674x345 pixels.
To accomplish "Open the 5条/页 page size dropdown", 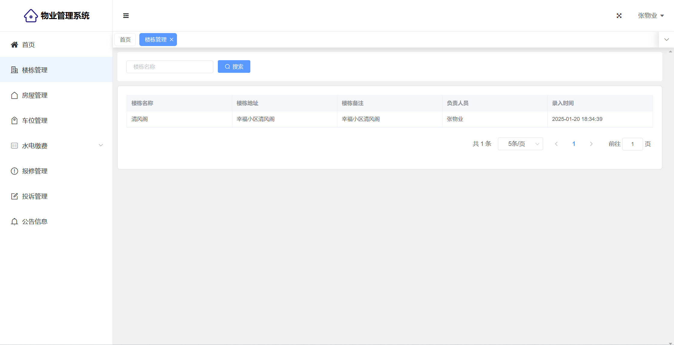I will point(520,144).
